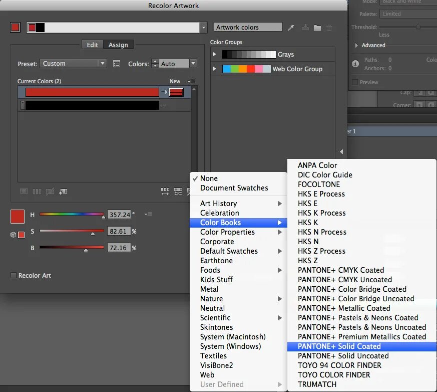Open the Preset Custom dropdown
Image resolution: width=437 pixels, height=392 pixels.
click(x=73, y=64)
